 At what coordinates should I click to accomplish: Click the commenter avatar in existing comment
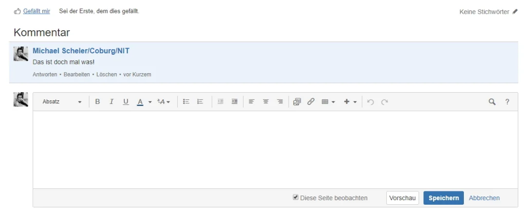tap(21, 54)
